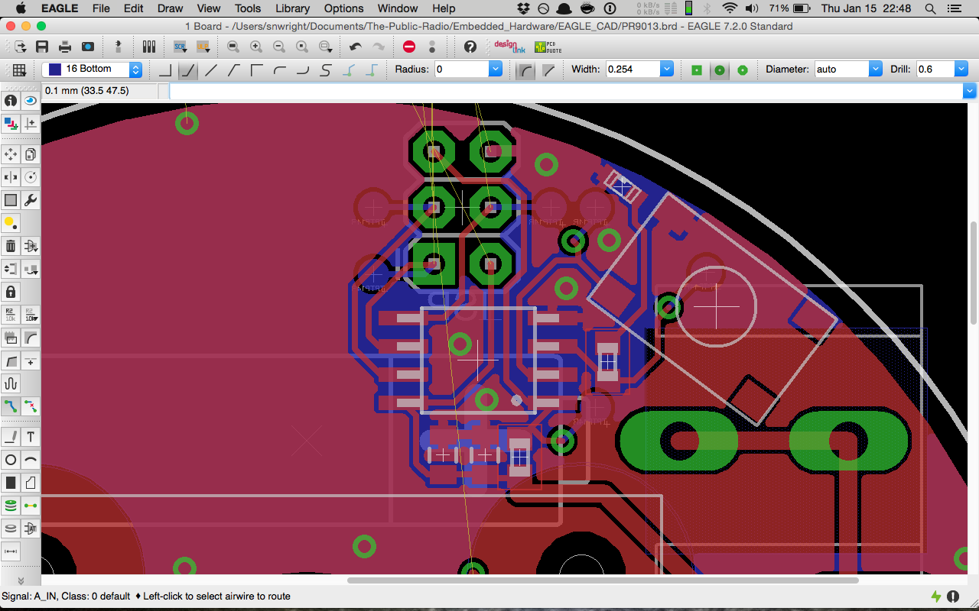Select the Route airwire tool
The width and height of the screenshot is (979, 611).
(11, 406)
